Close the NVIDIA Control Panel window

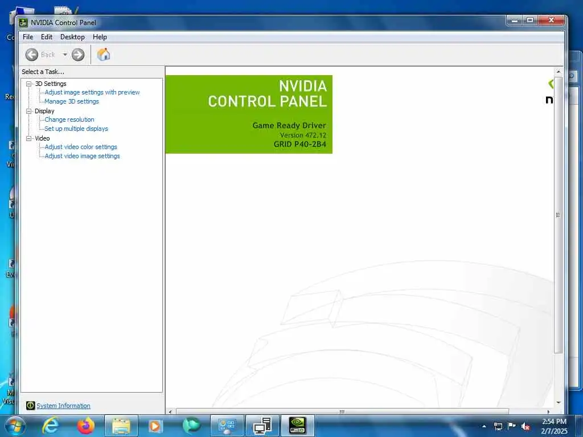[x=552, y=20]
